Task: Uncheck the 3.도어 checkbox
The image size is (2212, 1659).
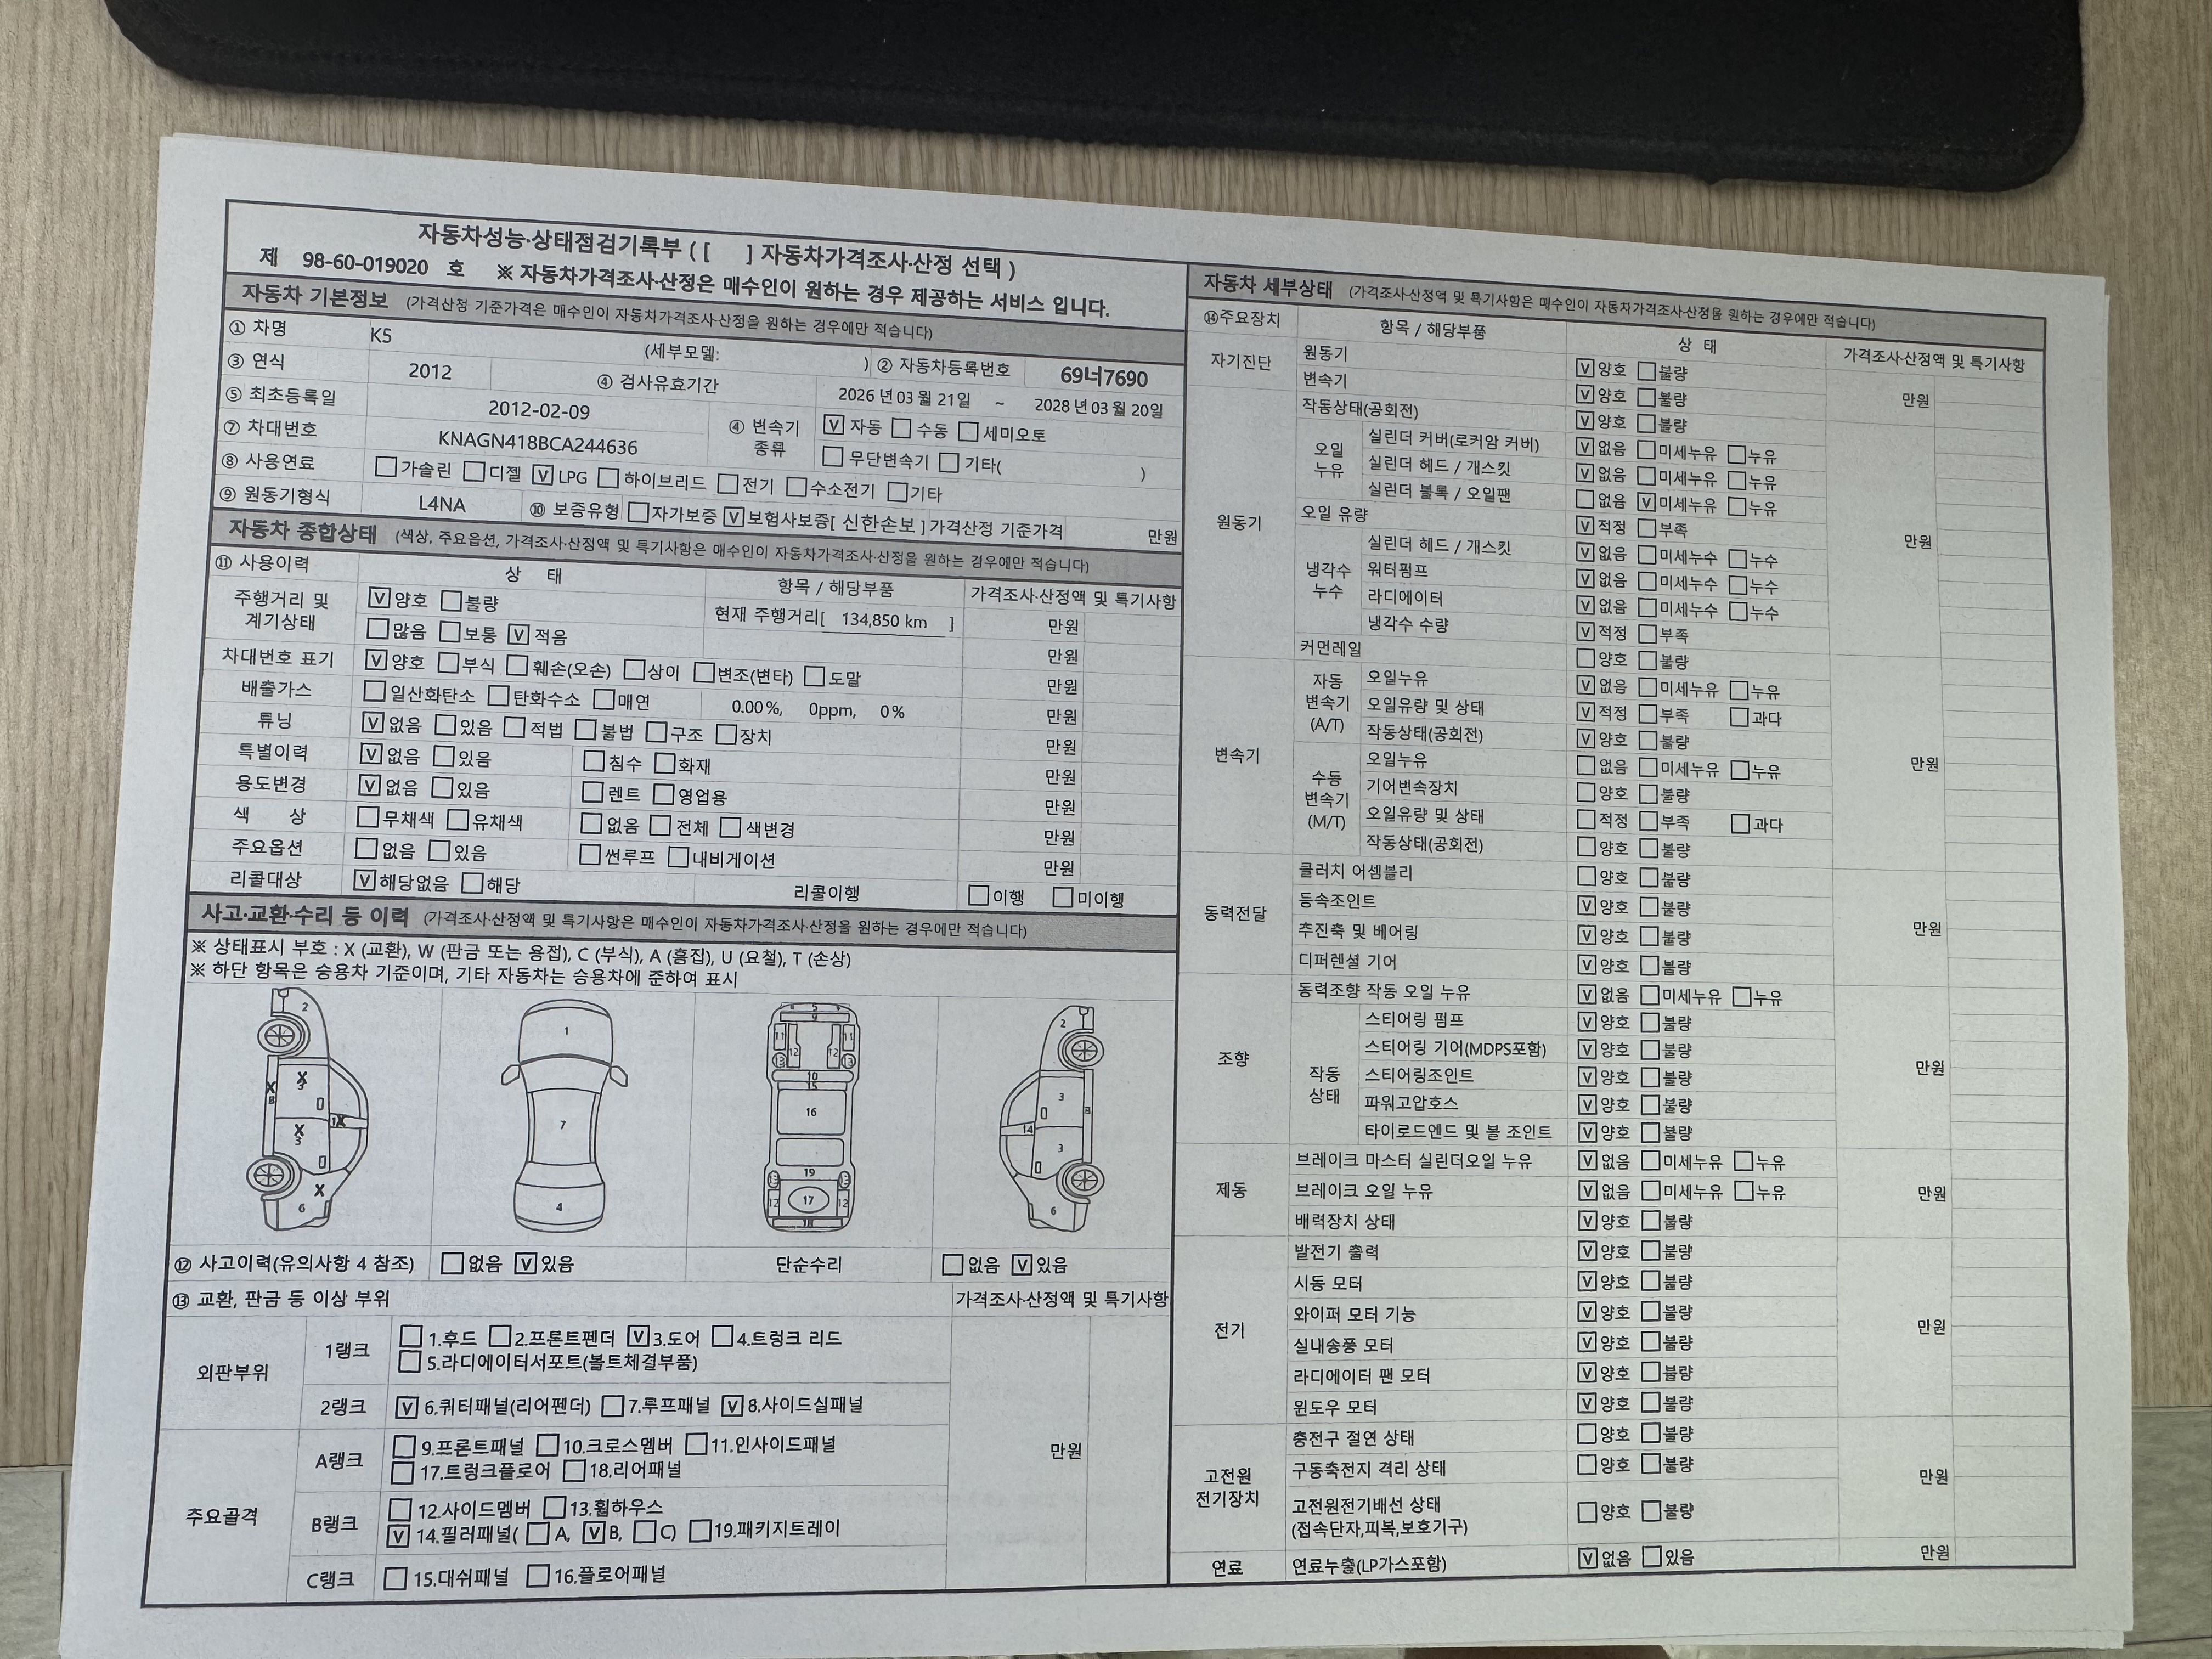Action: tap(639, 1337)
